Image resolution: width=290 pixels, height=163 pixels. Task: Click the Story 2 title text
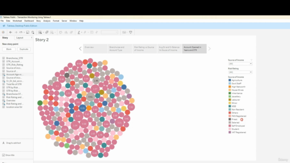click(x=42, y=40)
